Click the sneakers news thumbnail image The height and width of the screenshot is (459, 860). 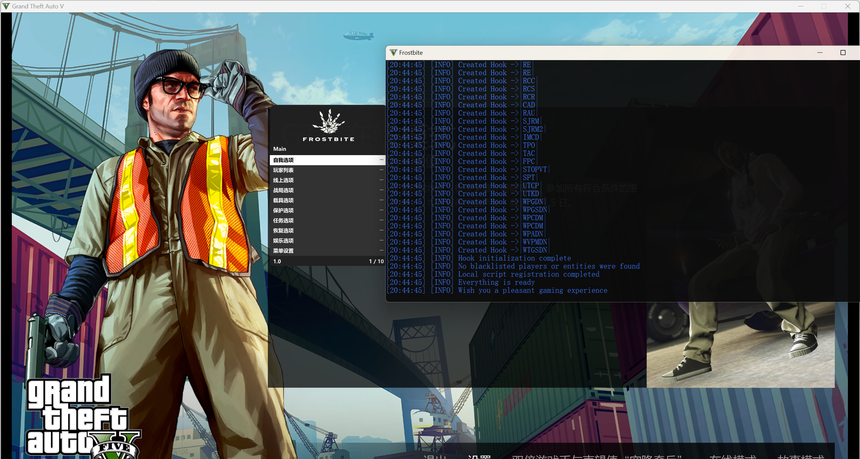click(740, 345)
